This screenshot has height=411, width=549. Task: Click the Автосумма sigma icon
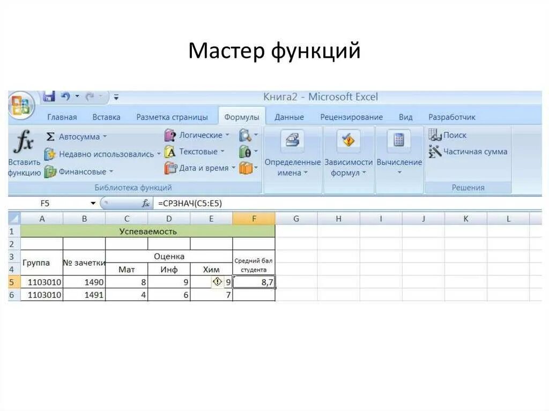pos(50,137)
